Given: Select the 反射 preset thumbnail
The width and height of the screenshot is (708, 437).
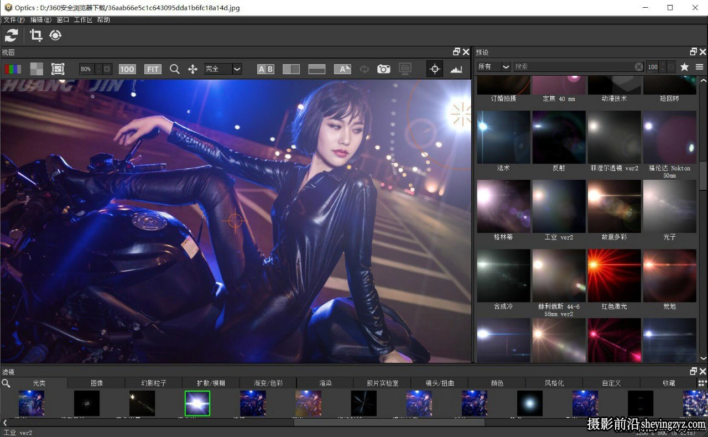Looking at the screenshot, I should (x=559, y=137).
